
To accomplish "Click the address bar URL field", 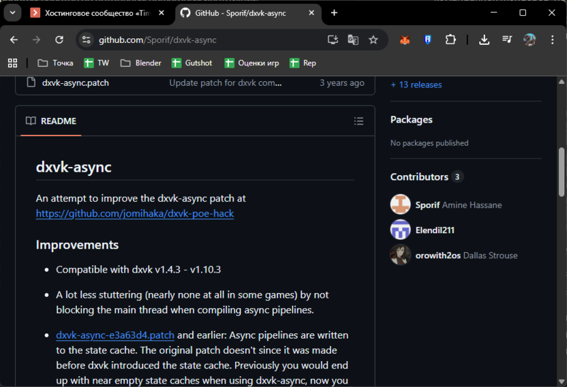I will click(204, 40).
